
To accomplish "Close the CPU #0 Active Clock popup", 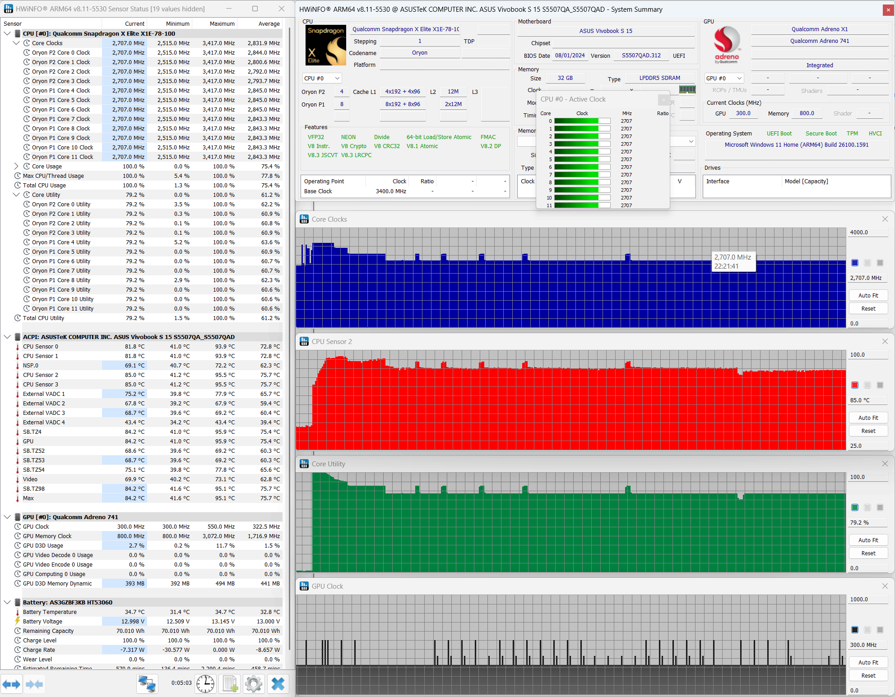I will click(663, 99).
